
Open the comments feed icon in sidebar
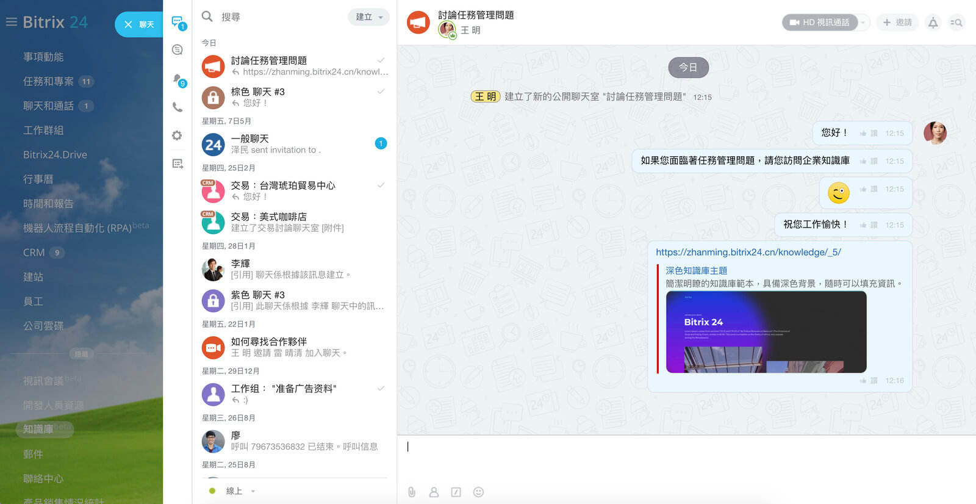[x=178, y=50]
